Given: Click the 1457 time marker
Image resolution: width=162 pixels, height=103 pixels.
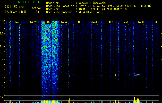Looking at the screenshot, I should coord(110,22).
